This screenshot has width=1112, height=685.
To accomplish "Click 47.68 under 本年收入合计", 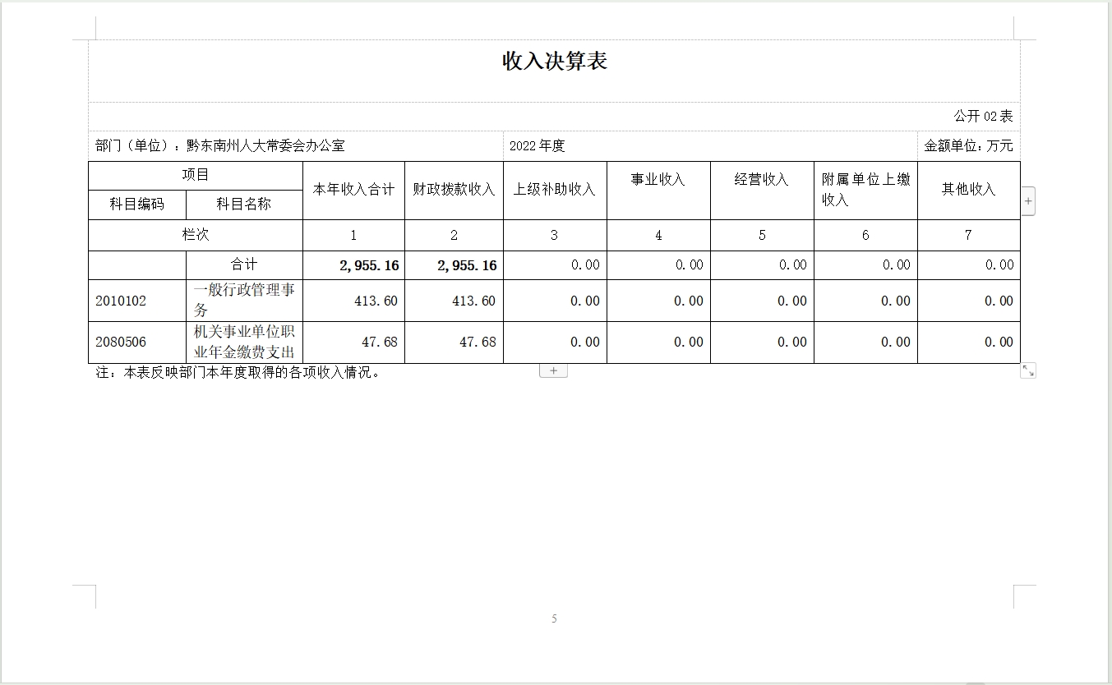I will click(x=380, y=342).
